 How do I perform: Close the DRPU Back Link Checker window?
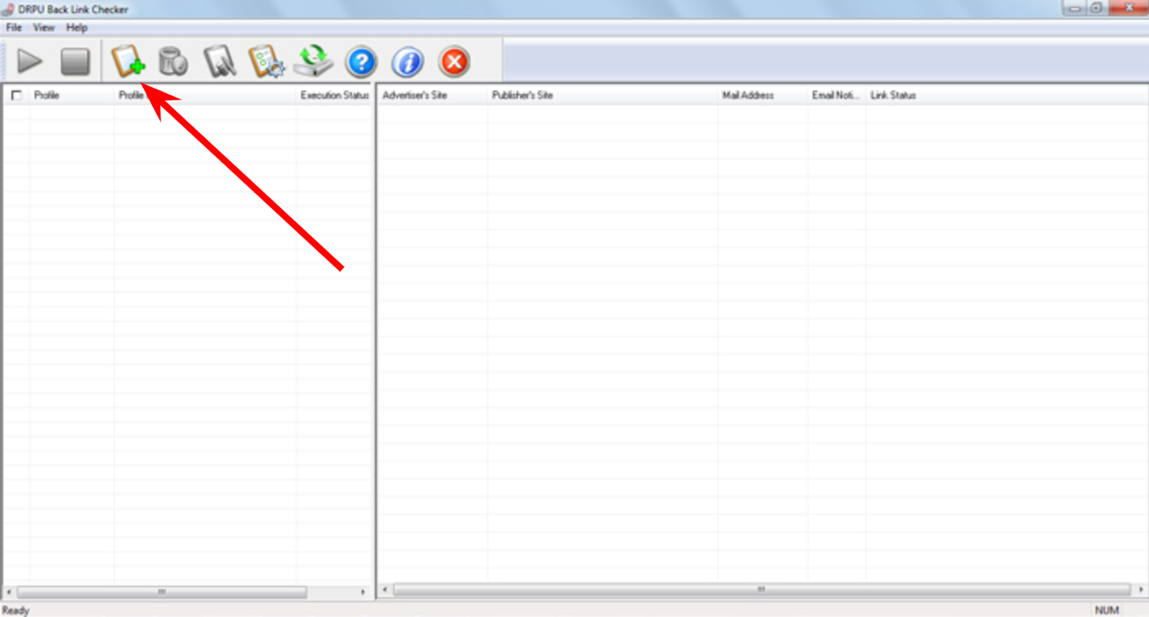tap(1128, 8)
